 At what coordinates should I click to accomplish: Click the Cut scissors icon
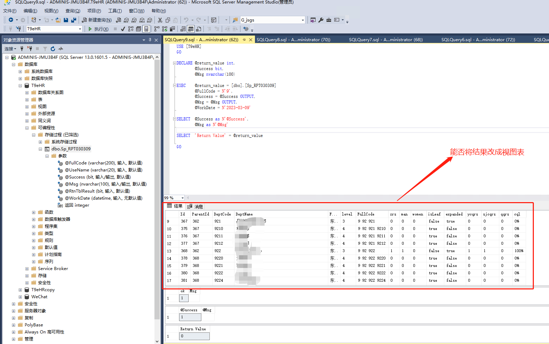coord(160,20)
